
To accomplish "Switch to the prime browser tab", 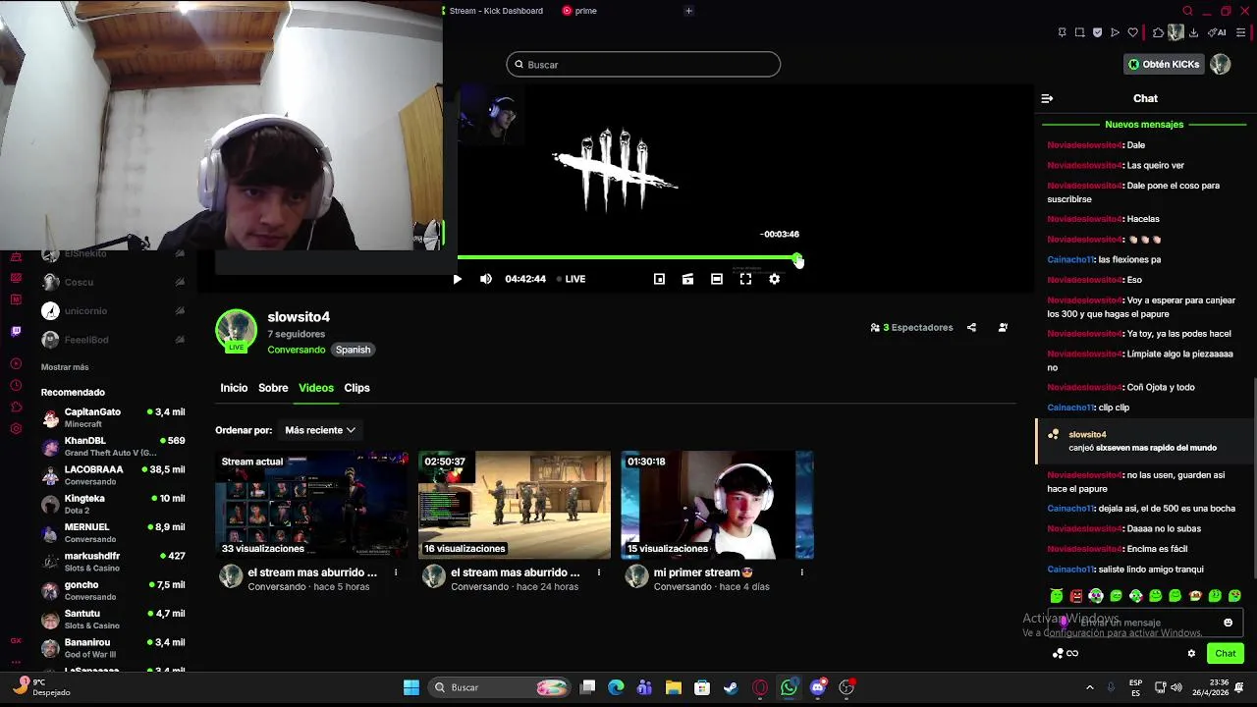I will point(580,11).
